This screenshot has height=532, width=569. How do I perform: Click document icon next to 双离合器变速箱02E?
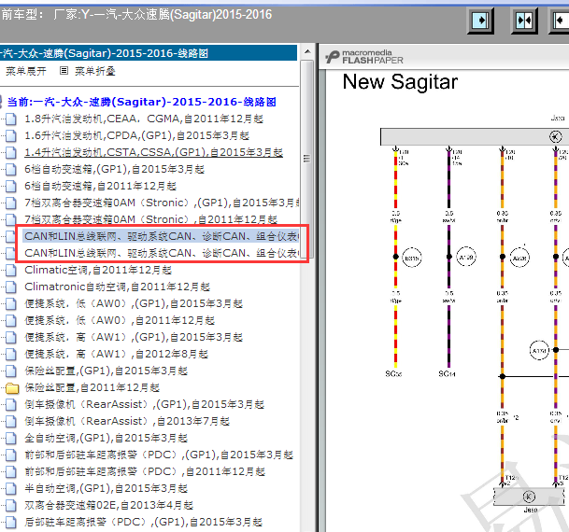tap(11, 505)
